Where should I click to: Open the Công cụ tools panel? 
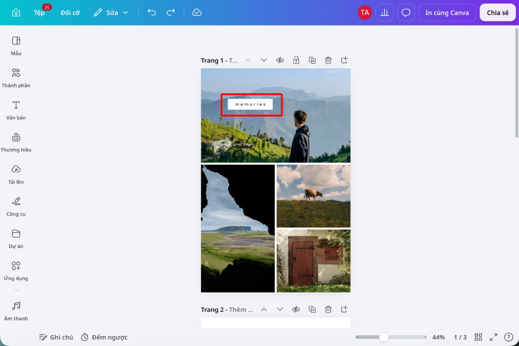point(16,207)
